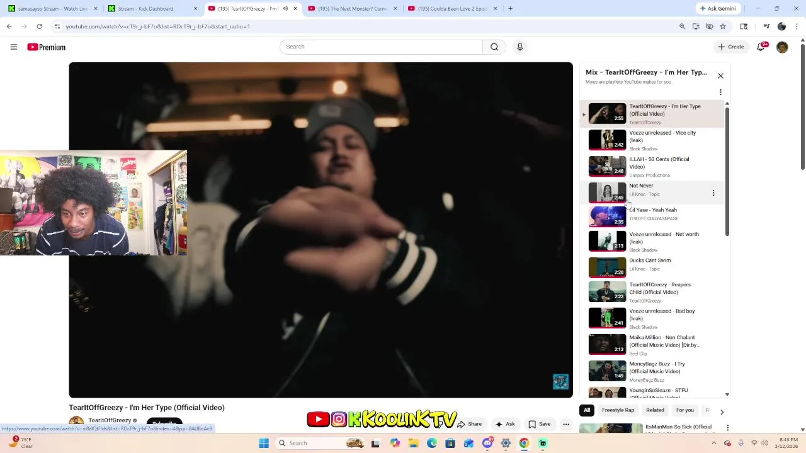Open options menu for Not Never video
806x453 pixels.
pyautogui.click(x=713, y=193)
